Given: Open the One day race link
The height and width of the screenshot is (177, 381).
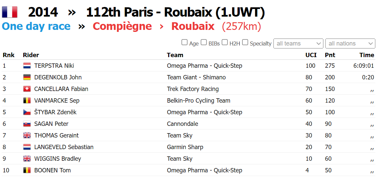Looking at the screenshot, I should pyautogui.click(x=36, y=26).
